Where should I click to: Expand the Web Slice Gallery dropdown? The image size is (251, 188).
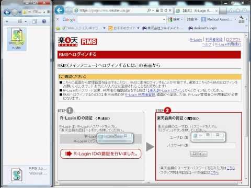pyautogui.click(x=104, y=28)
